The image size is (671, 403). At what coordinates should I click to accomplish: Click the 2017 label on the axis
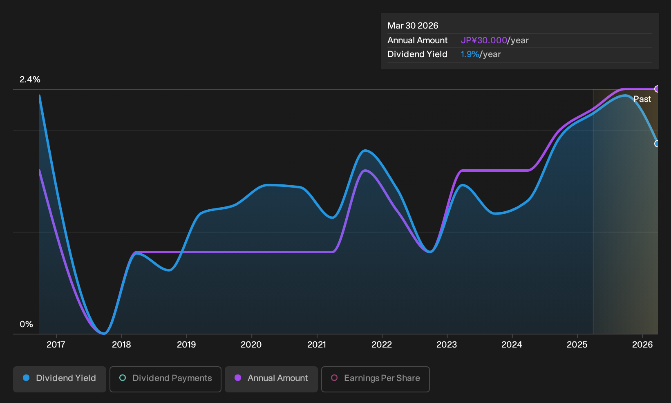coord(56,345)
